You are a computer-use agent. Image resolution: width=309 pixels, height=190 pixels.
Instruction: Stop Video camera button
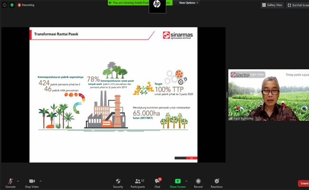[x=32, y=183]
